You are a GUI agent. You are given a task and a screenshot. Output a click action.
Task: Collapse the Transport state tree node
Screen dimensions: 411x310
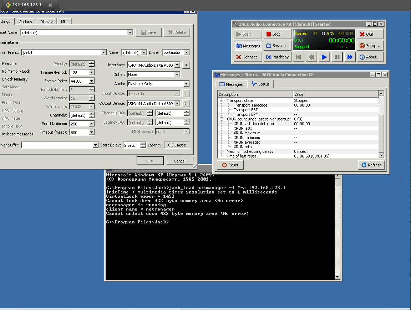(222, 100)
